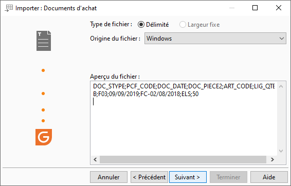
Task: Click the first orange wizard step dot
Action: (43, 70)
